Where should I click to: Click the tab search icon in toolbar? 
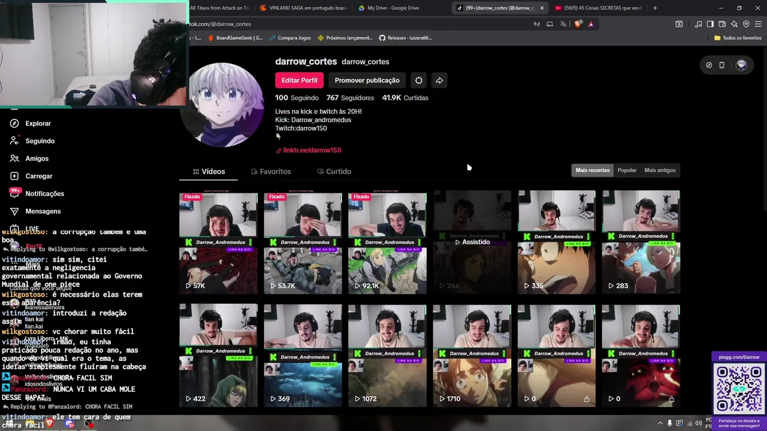679,24
